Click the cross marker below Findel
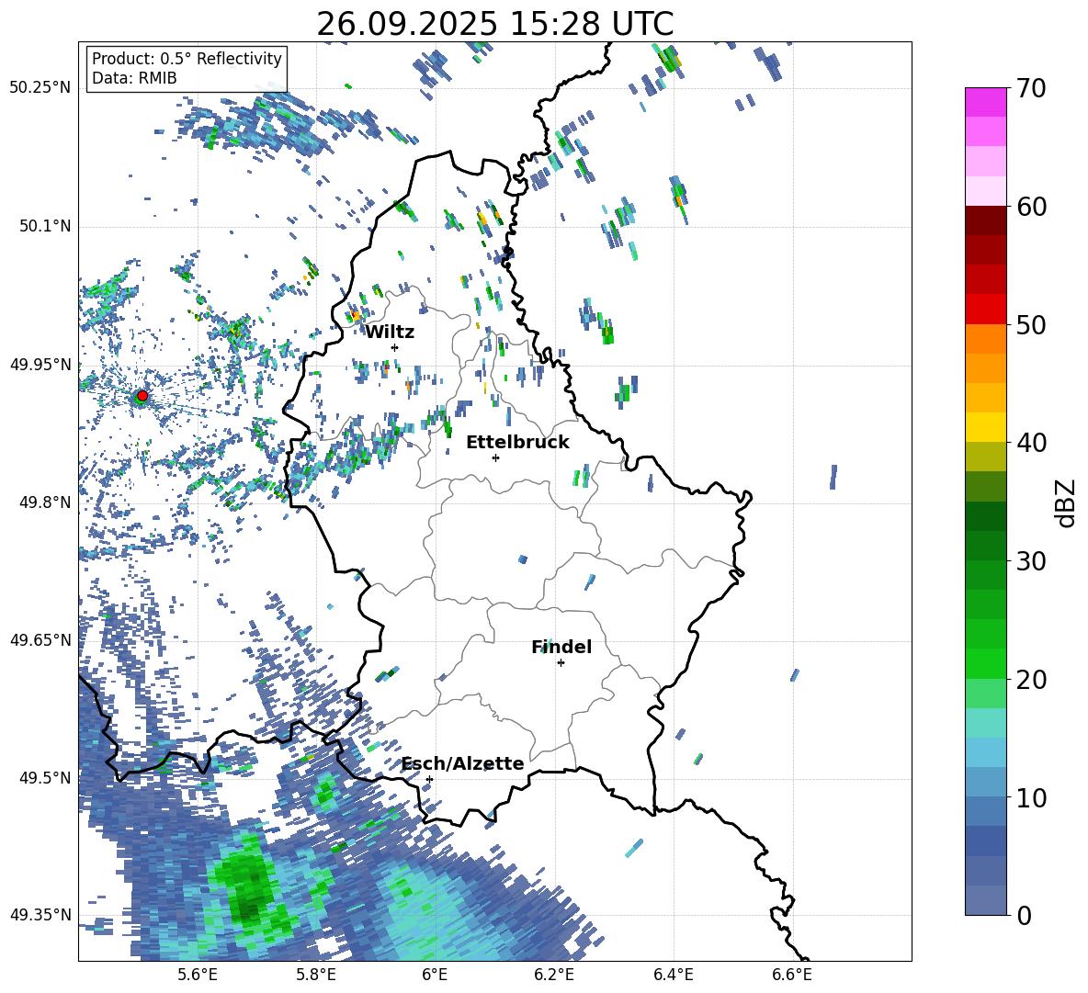 coord(561,663)
